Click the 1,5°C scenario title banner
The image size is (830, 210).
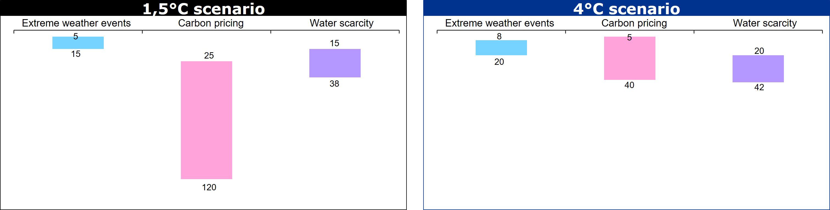click(x=203, y=8)
